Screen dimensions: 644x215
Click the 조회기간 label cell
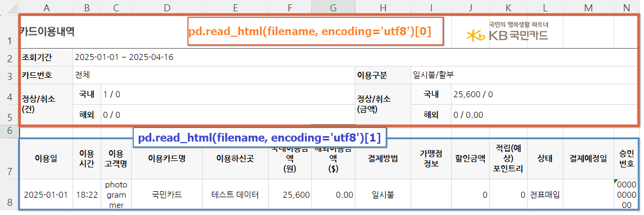[46, 57]
